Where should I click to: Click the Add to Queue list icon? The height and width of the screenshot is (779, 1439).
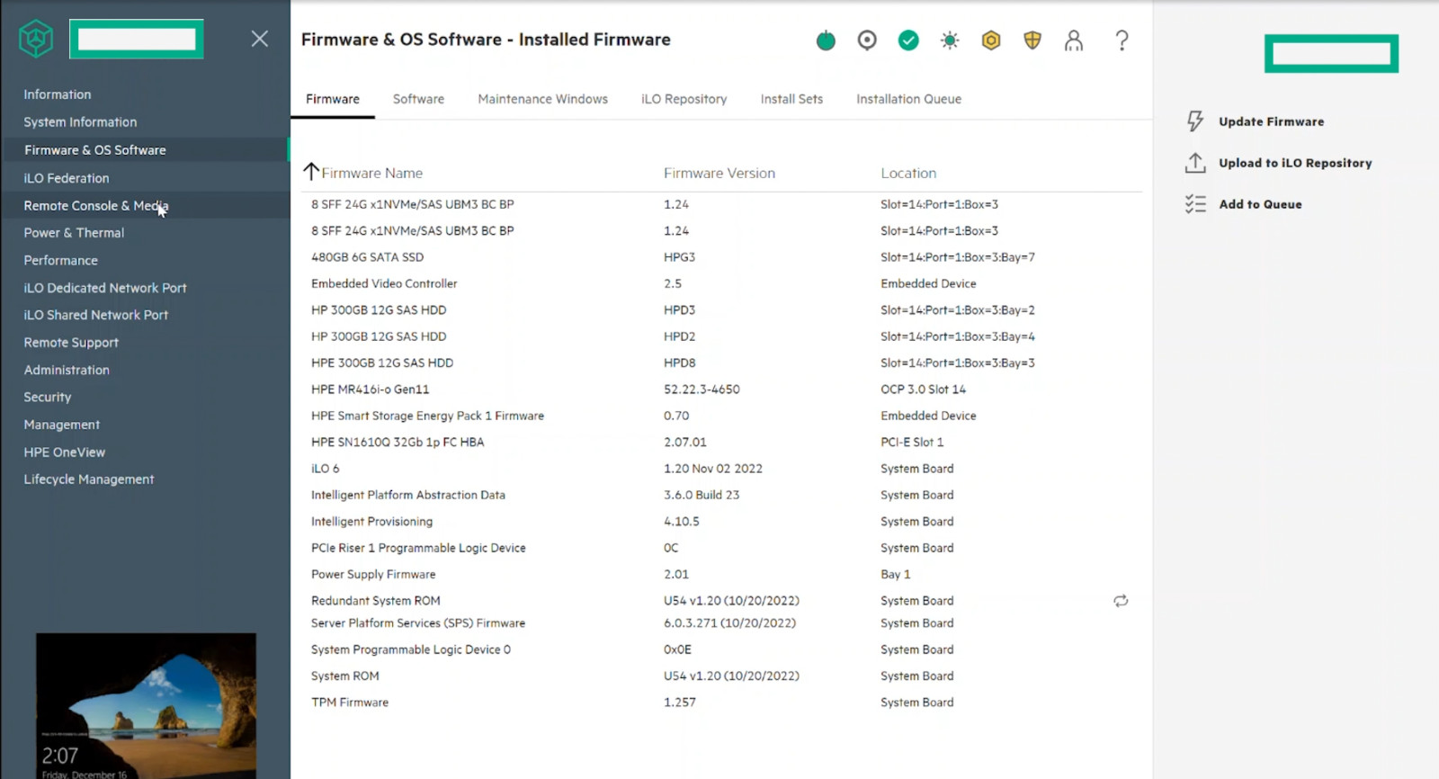coord(1195,204)
